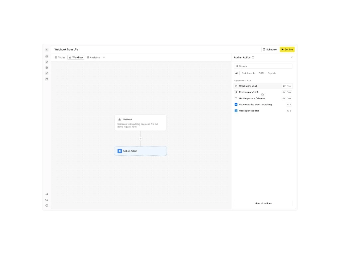Focus the action Search field
The image size is (340, 255).
[263, 66]
